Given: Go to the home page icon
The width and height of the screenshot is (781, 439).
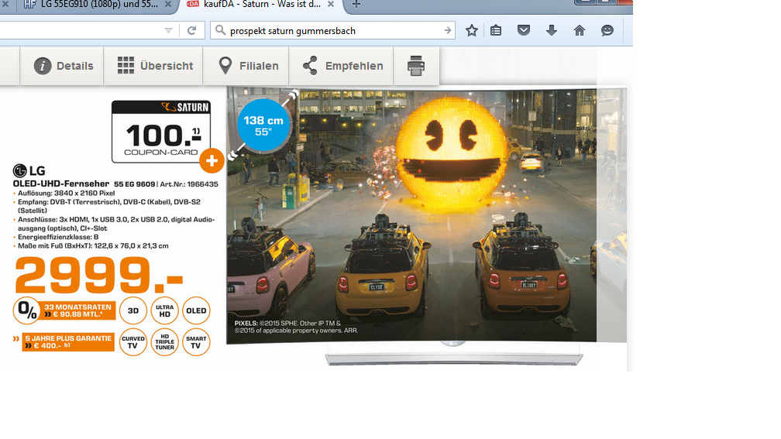Looking at the screenshot, I should (580, 30).
